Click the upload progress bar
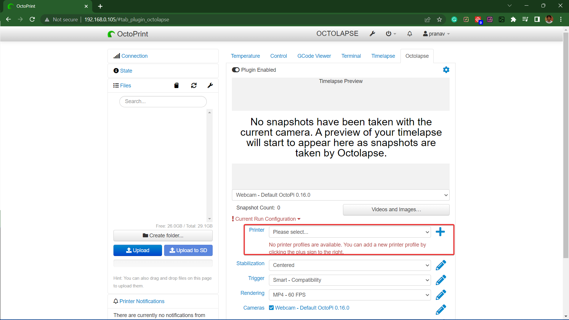The width and height of the screenshot is (569, 320). tap(163, 263)
